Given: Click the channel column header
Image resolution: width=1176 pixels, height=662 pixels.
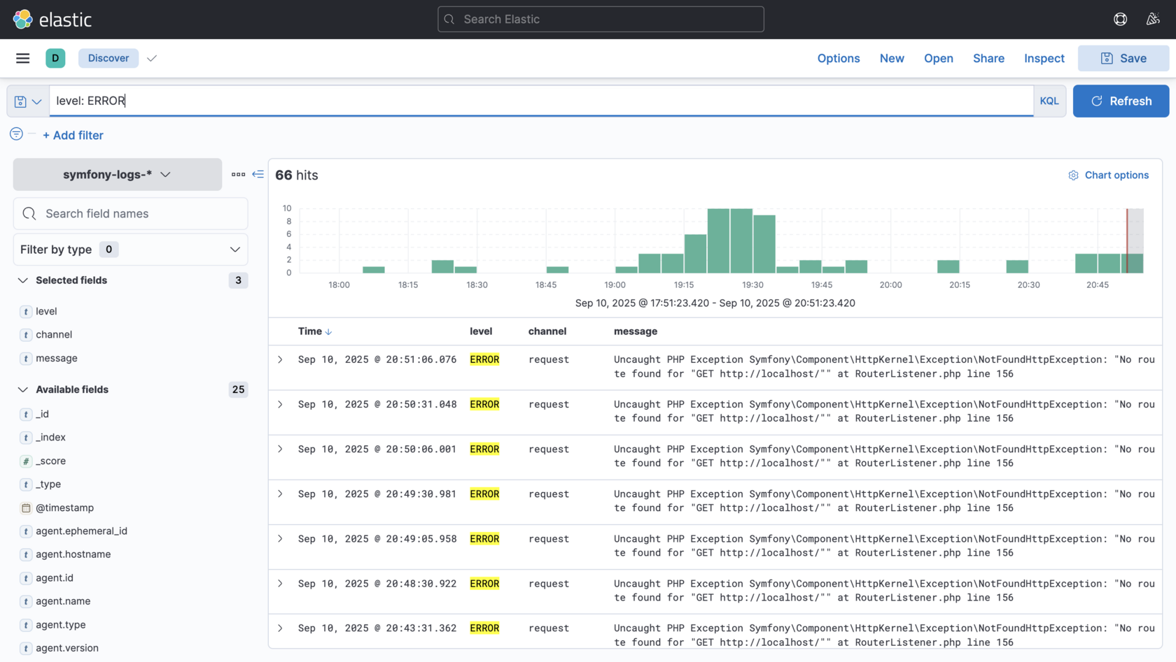Looking at the screenshot, I should (x=547, y=331).
